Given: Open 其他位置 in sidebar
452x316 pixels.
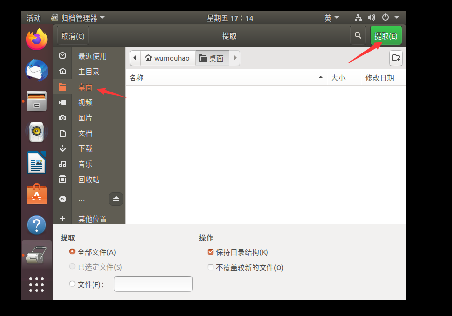Looking at the screenshot, I should point(89,219).
